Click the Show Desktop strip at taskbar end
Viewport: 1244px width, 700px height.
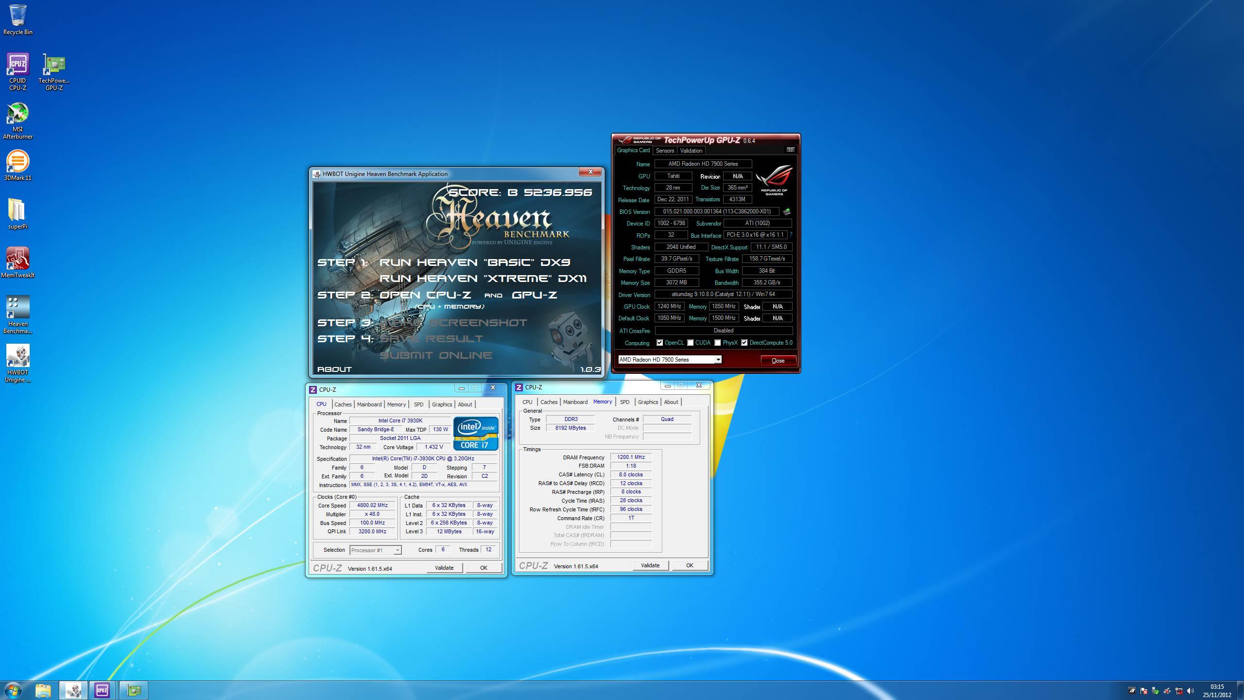(x=1240, y=690)
